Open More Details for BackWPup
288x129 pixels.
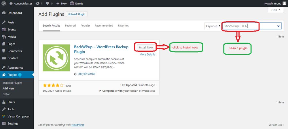tap(147, 54)
